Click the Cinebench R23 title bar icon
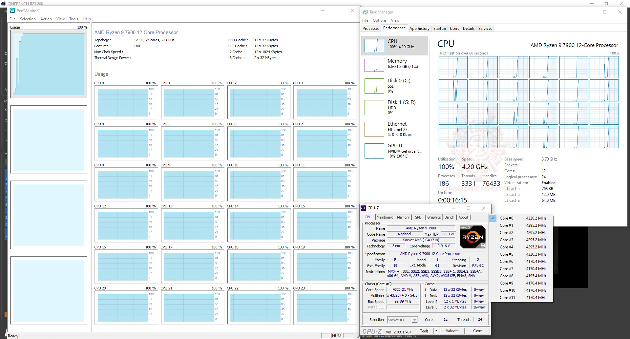Screen dimensions: 630x339 pyautogui.click(x=4, y=4)
